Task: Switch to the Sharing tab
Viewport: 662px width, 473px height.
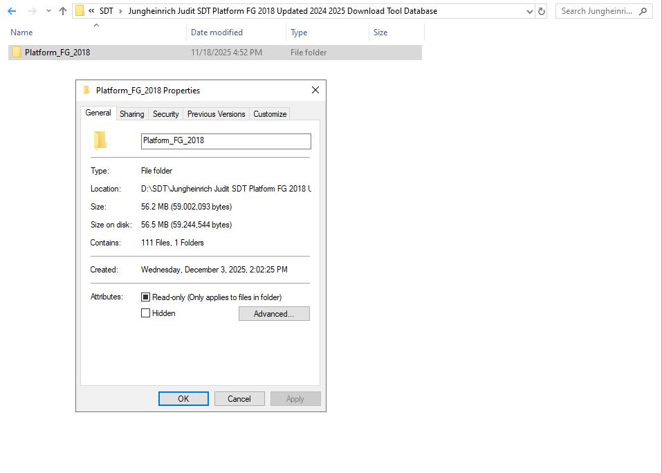Action: [x=131, y=113]
